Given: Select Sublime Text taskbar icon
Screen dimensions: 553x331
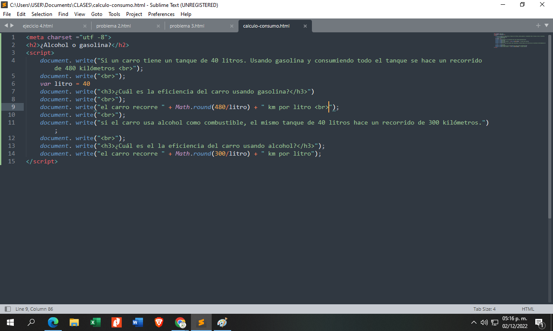Looking at the screenshot, I should pos(201,322).
